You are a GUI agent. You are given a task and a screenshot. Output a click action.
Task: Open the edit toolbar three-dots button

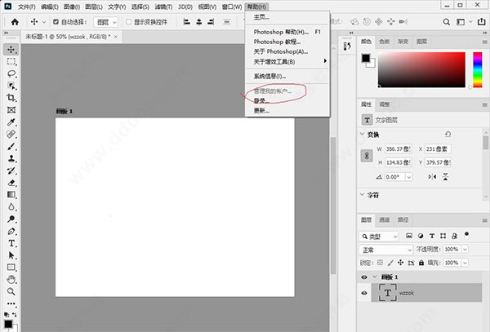point(11,303)
